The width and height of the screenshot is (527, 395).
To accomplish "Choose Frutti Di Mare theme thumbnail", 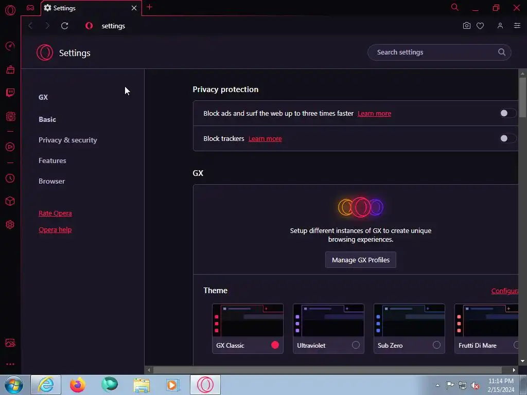I will (486, 320).
